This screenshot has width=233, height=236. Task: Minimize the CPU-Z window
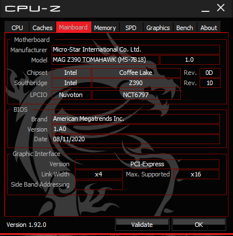(x=205, y=9)
